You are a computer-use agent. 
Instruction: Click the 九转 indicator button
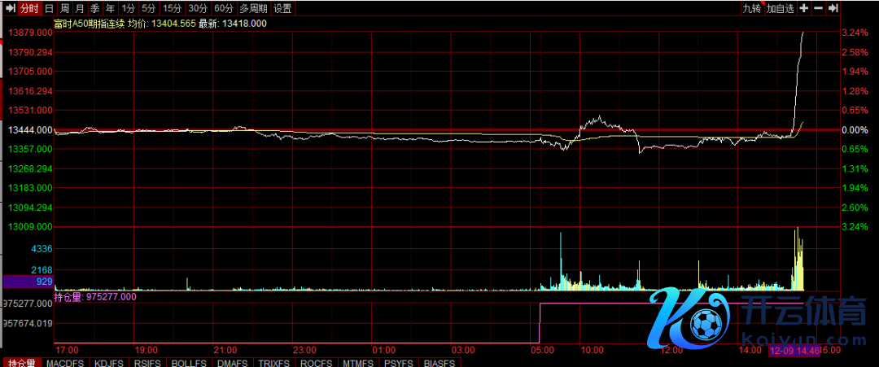[751, 9]
